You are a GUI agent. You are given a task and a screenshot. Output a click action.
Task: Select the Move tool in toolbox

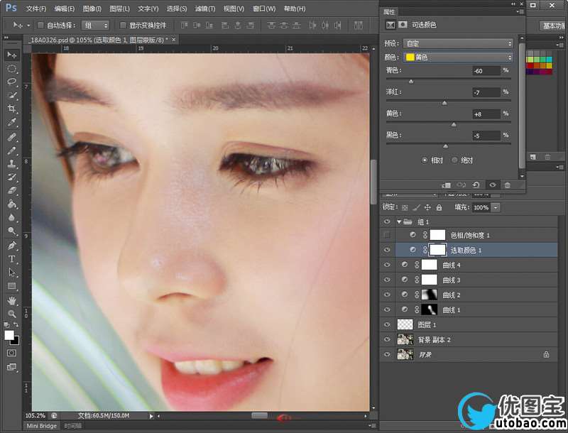point(11,55)
